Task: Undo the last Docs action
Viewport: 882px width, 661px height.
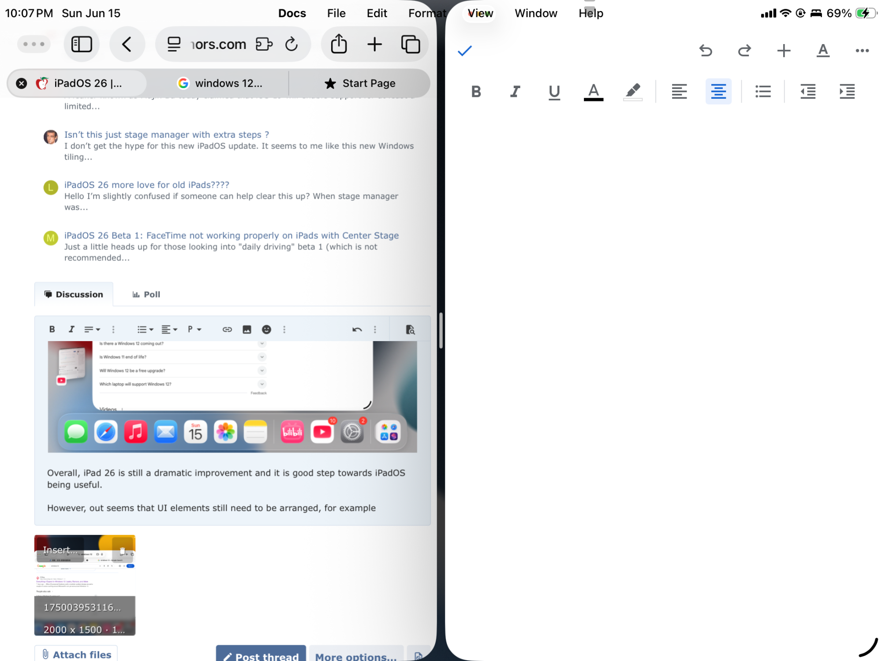Action: click(706, 51)
